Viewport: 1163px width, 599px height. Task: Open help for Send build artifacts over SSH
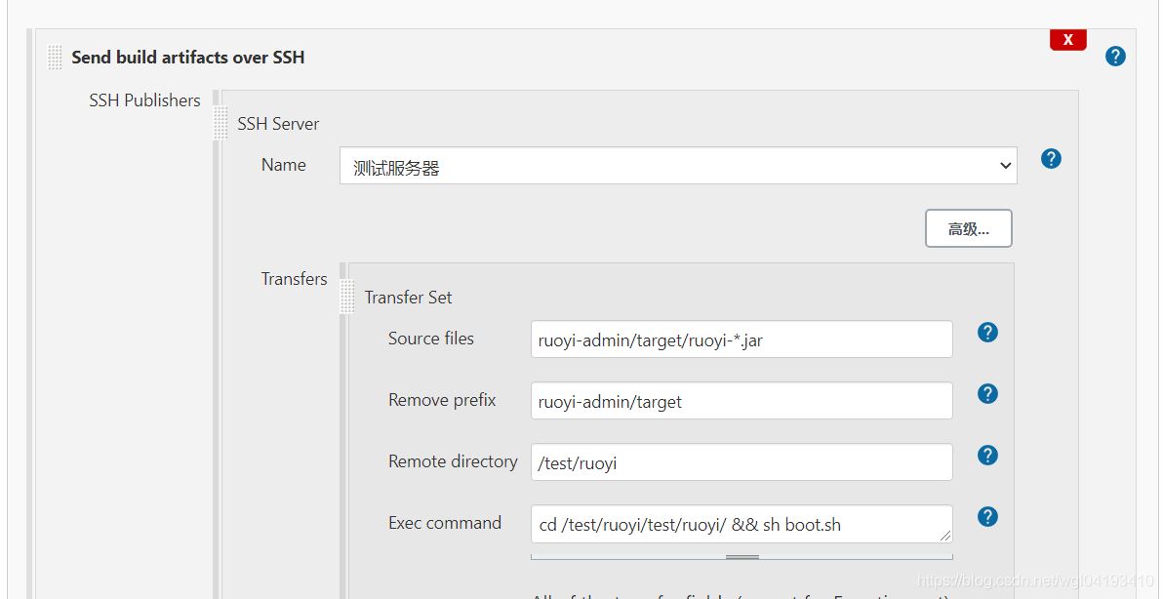(x=1115, y=57)
